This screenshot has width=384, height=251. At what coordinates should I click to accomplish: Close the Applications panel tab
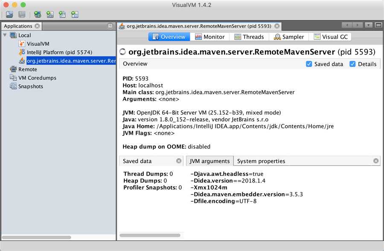pos(37,26)
